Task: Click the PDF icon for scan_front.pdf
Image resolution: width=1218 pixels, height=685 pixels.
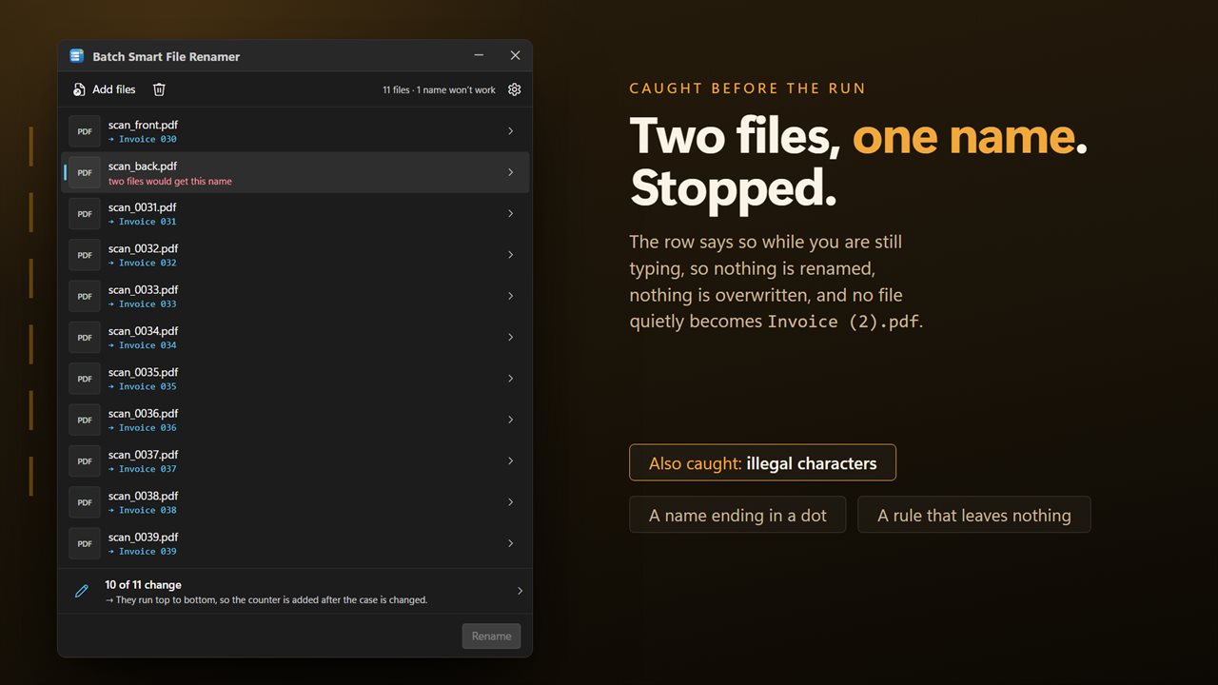Action: [85, 131]
